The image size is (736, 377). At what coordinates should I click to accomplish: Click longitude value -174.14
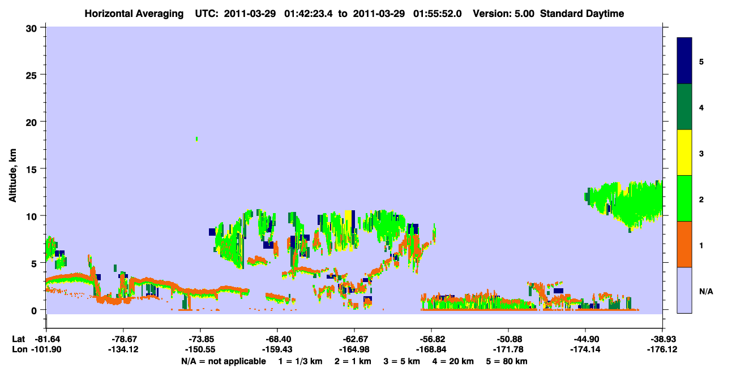585,349
